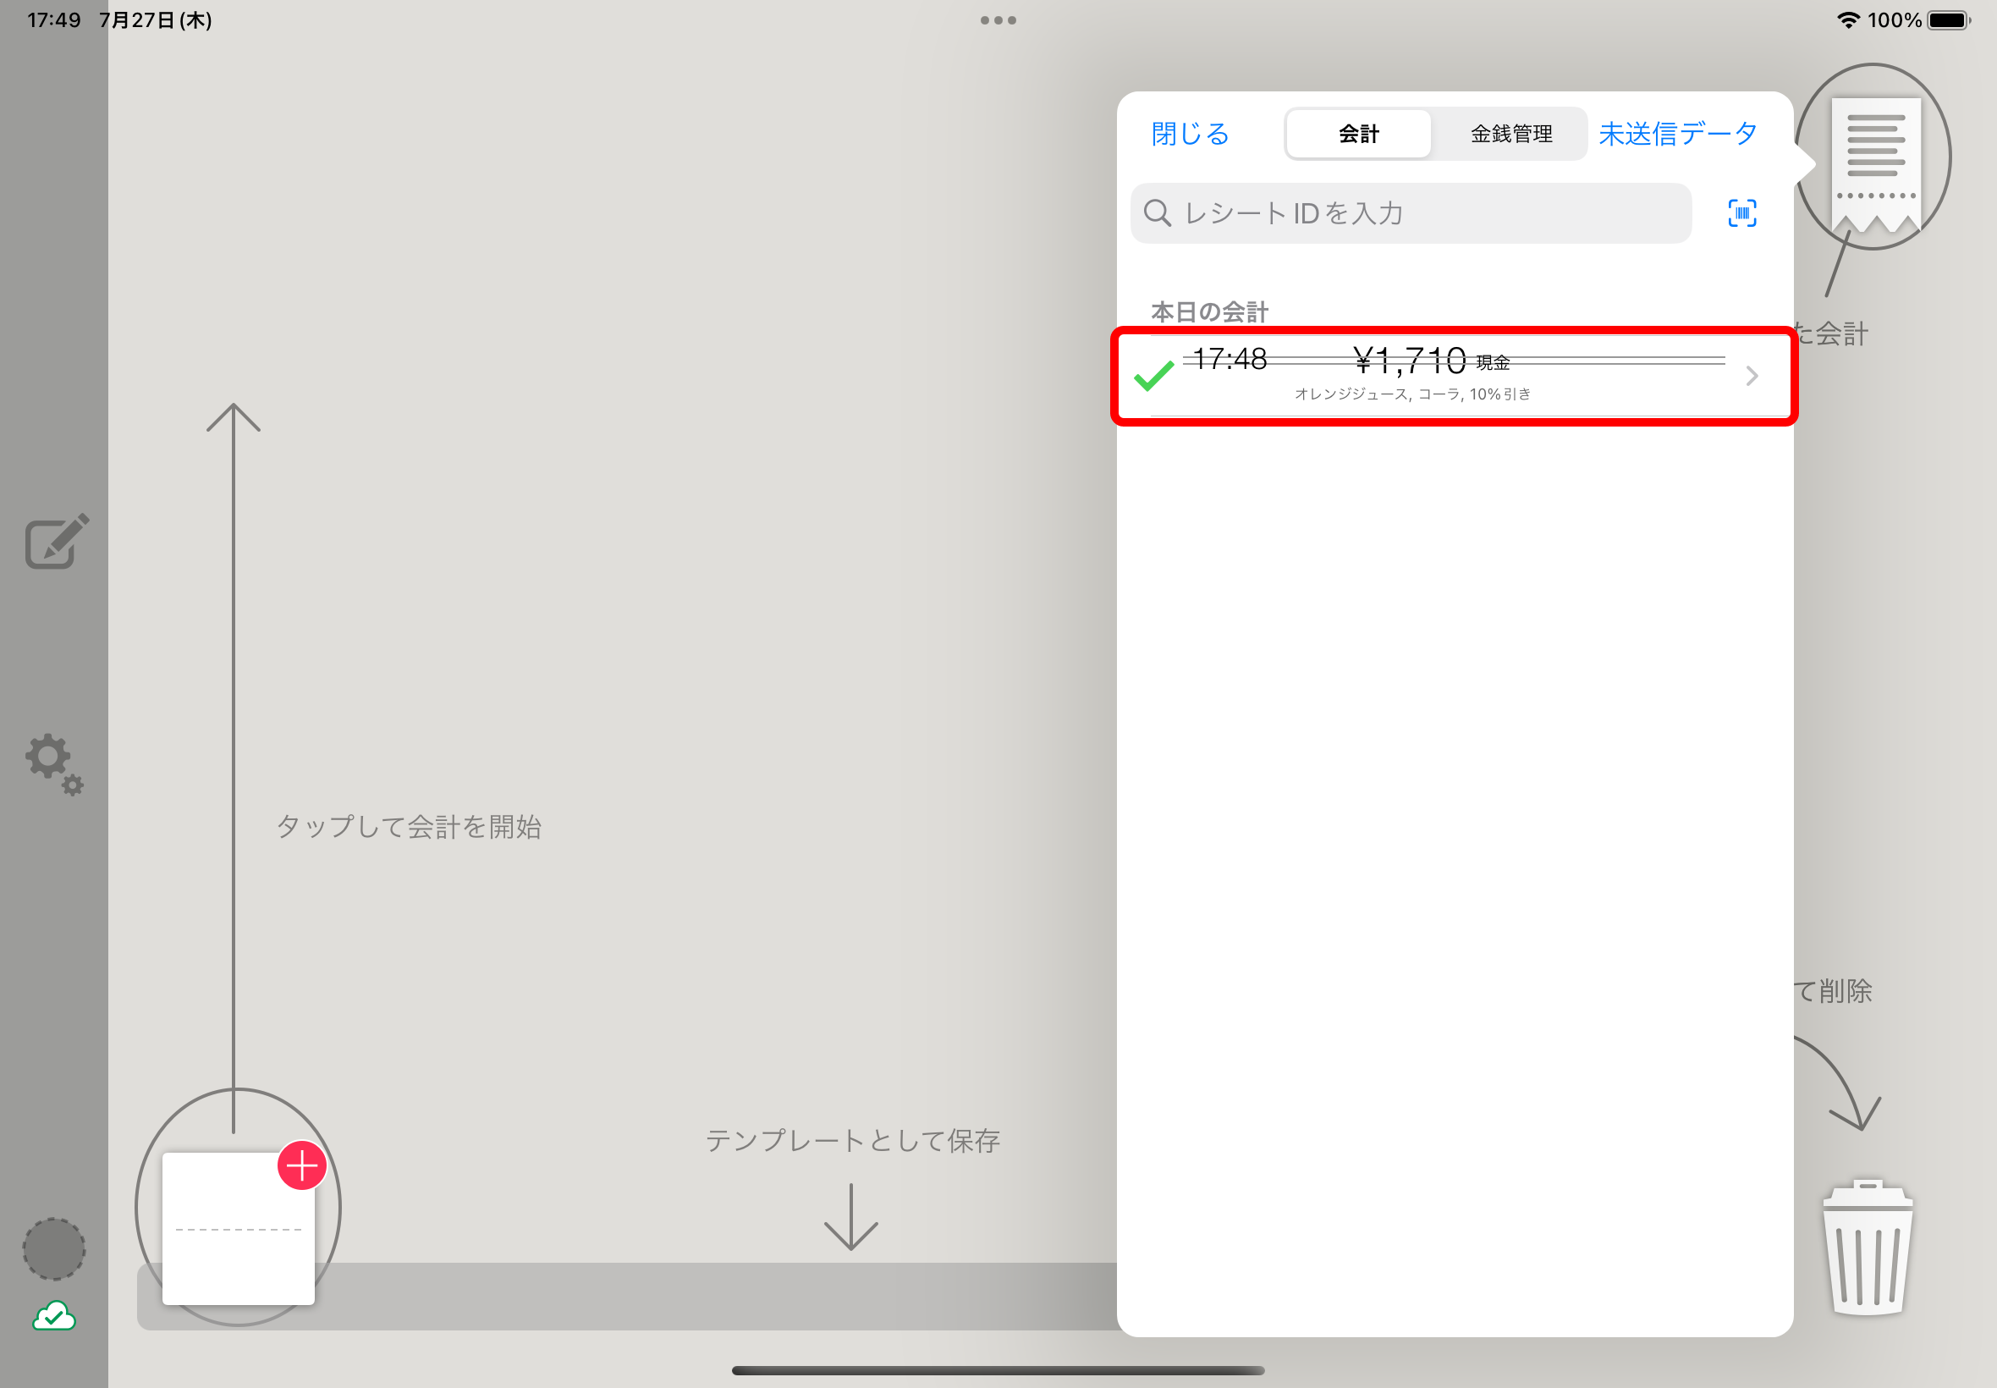Focus the レシートIDを入力 search field
The height and width of the screenshot is (1388, 1997).
pyautogui.click(x=1410, y=213)
